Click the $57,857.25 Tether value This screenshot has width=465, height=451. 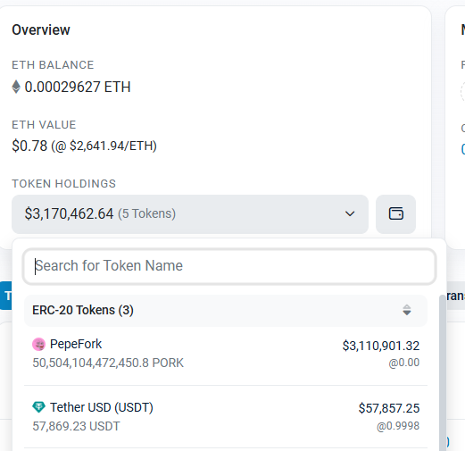click(x=389, y=408)
